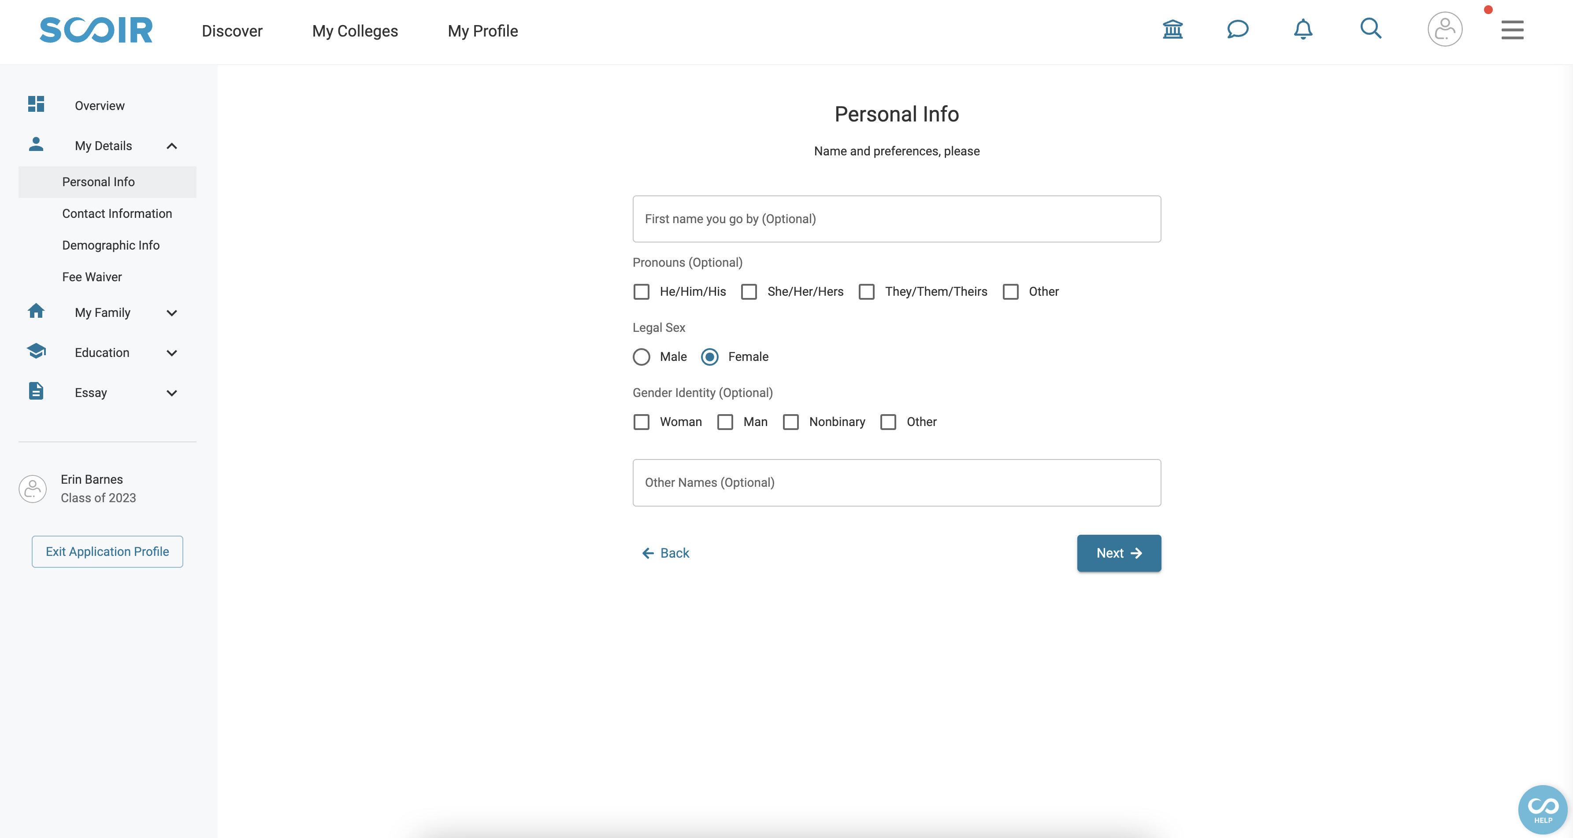Screen dimensions: 1573x838
Task: Click the My Details person icon
Action: tap(36, 144)
